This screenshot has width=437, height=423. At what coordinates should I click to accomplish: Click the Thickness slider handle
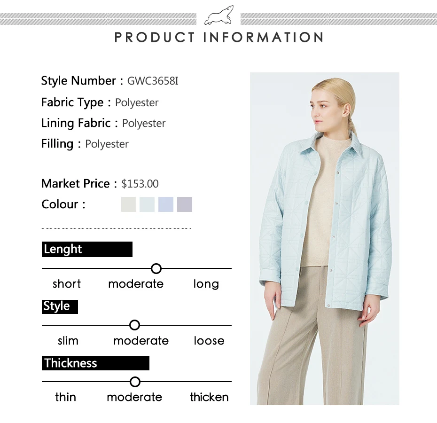tap(135, 382)
